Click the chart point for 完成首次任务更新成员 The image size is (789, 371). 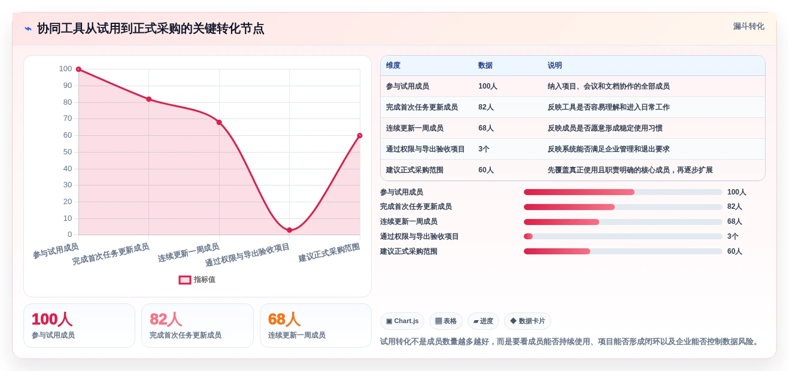point(149,99)
